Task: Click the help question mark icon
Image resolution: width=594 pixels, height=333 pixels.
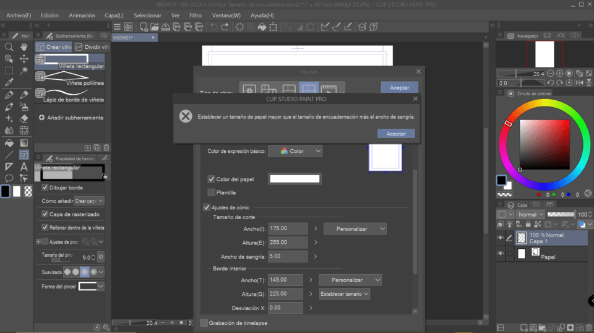Action: click(x=374, y=27)
